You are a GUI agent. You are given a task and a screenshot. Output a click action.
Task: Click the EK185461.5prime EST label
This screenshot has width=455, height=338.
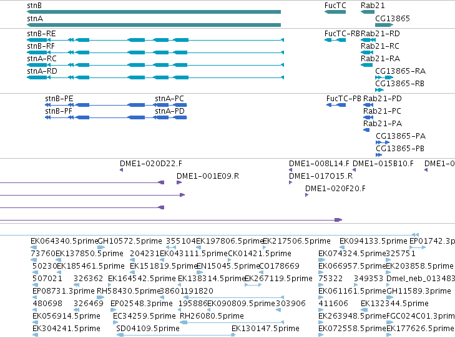point(91,266)
